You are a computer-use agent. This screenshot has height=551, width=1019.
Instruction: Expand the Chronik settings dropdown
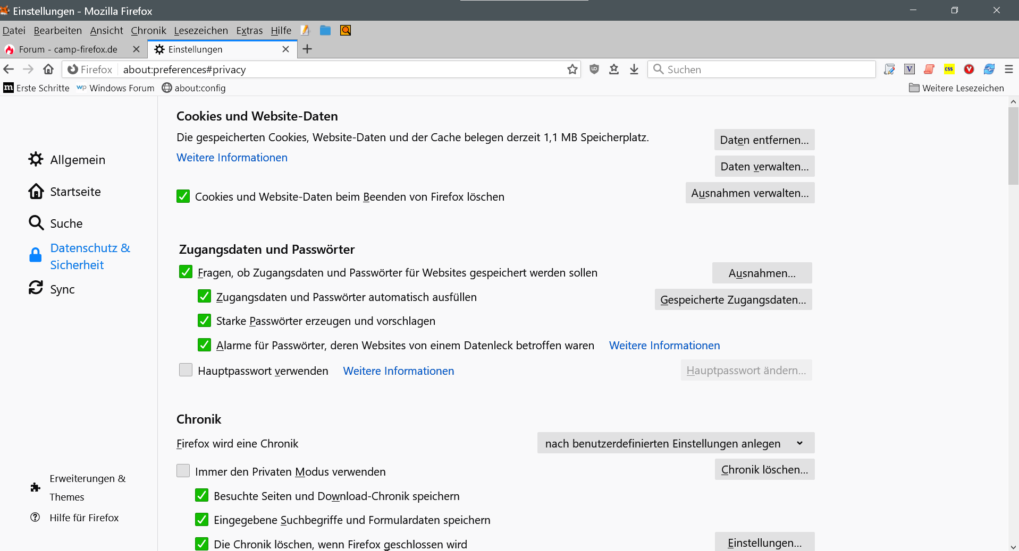click(676, 443)
